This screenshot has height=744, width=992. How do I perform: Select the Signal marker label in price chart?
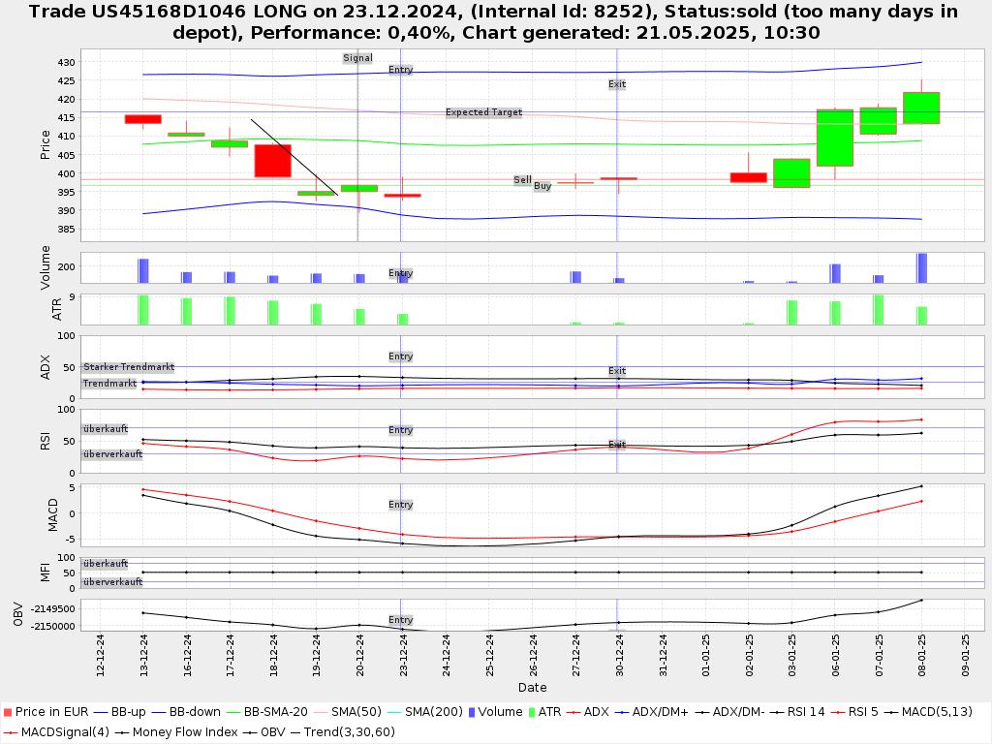(357, 58)
